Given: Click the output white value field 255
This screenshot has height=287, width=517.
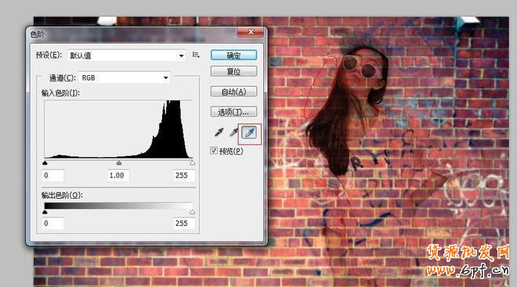Looking at the screenshot, I should point(184,223).
